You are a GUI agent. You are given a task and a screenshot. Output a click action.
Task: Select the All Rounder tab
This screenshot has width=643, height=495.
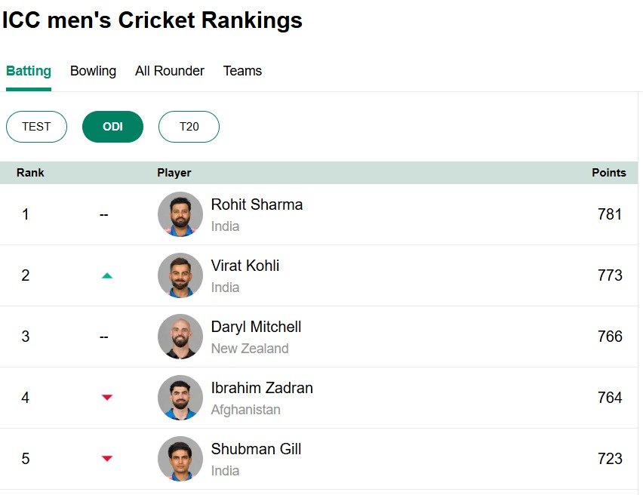click(169, 71)
